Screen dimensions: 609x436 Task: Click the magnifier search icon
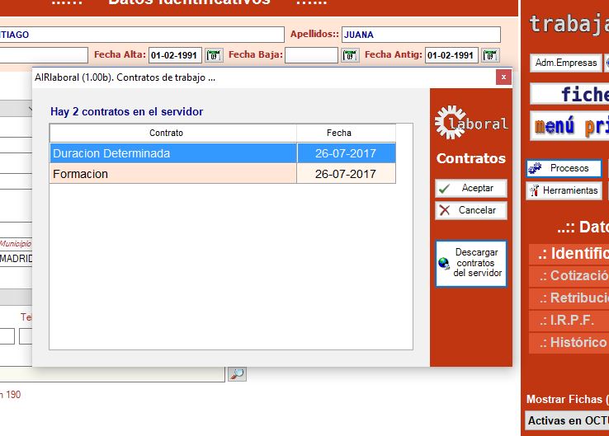click(237, 373)
